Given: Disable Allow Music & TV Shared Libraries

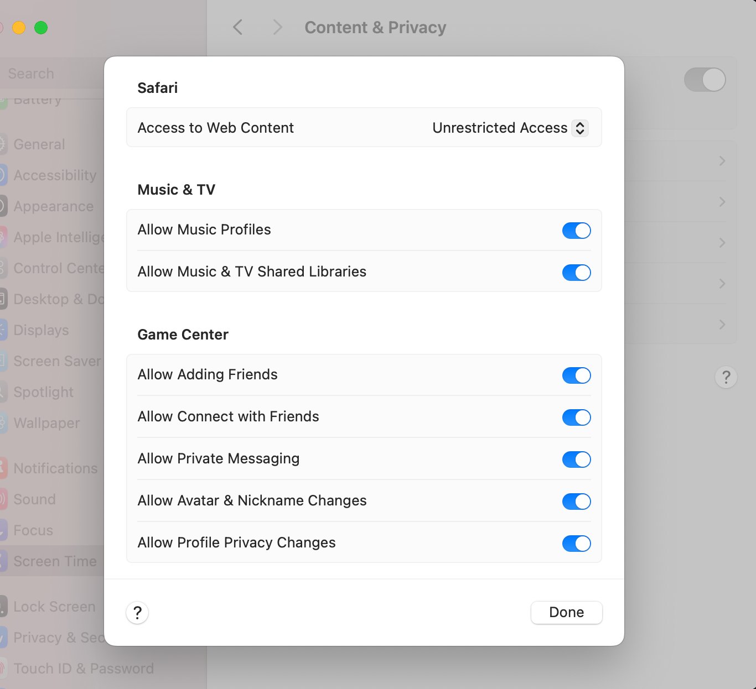Looking at the screenshot, I should point(577,272).
